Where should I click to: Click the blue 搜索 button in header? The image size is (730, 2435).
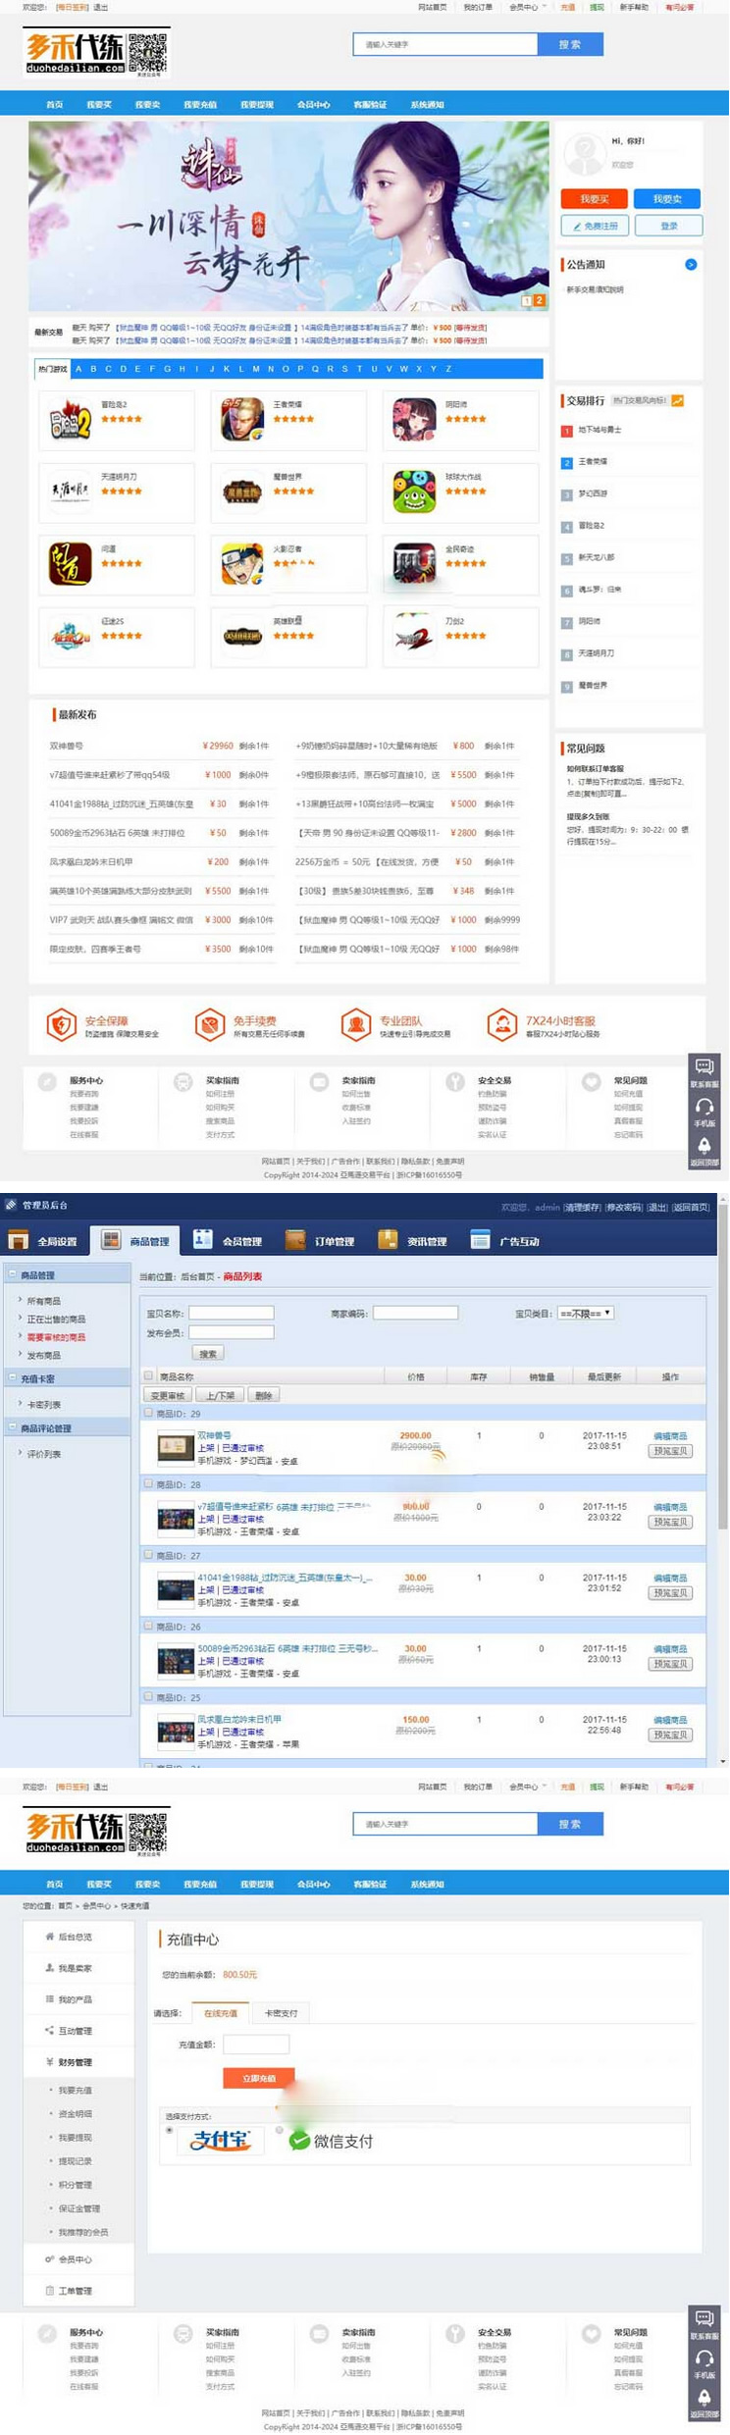point(570,44)
